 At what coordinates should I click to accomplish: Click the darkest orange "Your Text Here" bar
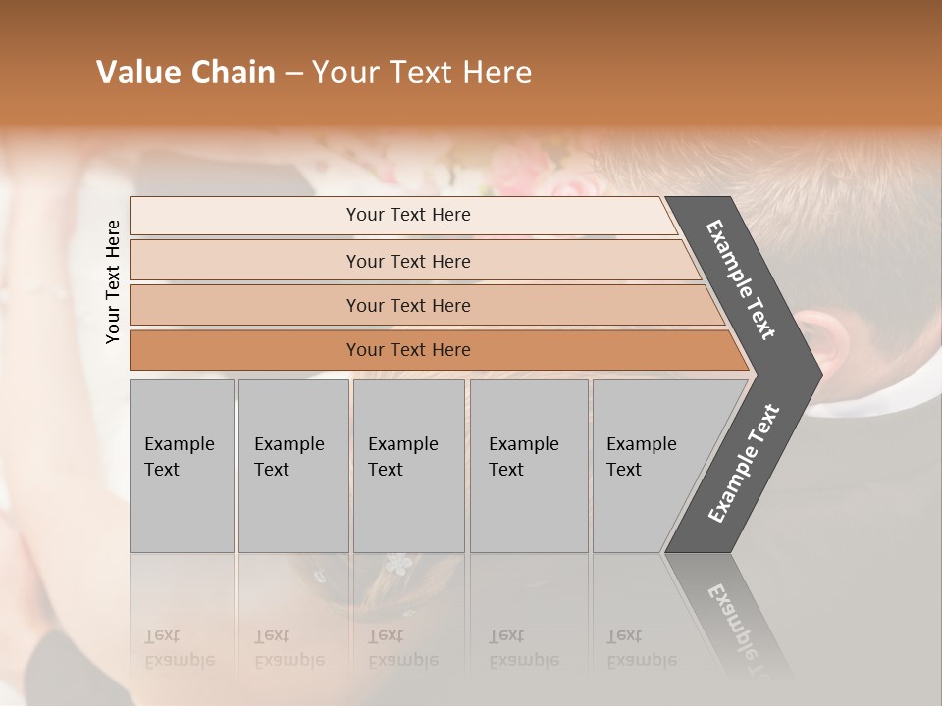(x=408, y=350)
